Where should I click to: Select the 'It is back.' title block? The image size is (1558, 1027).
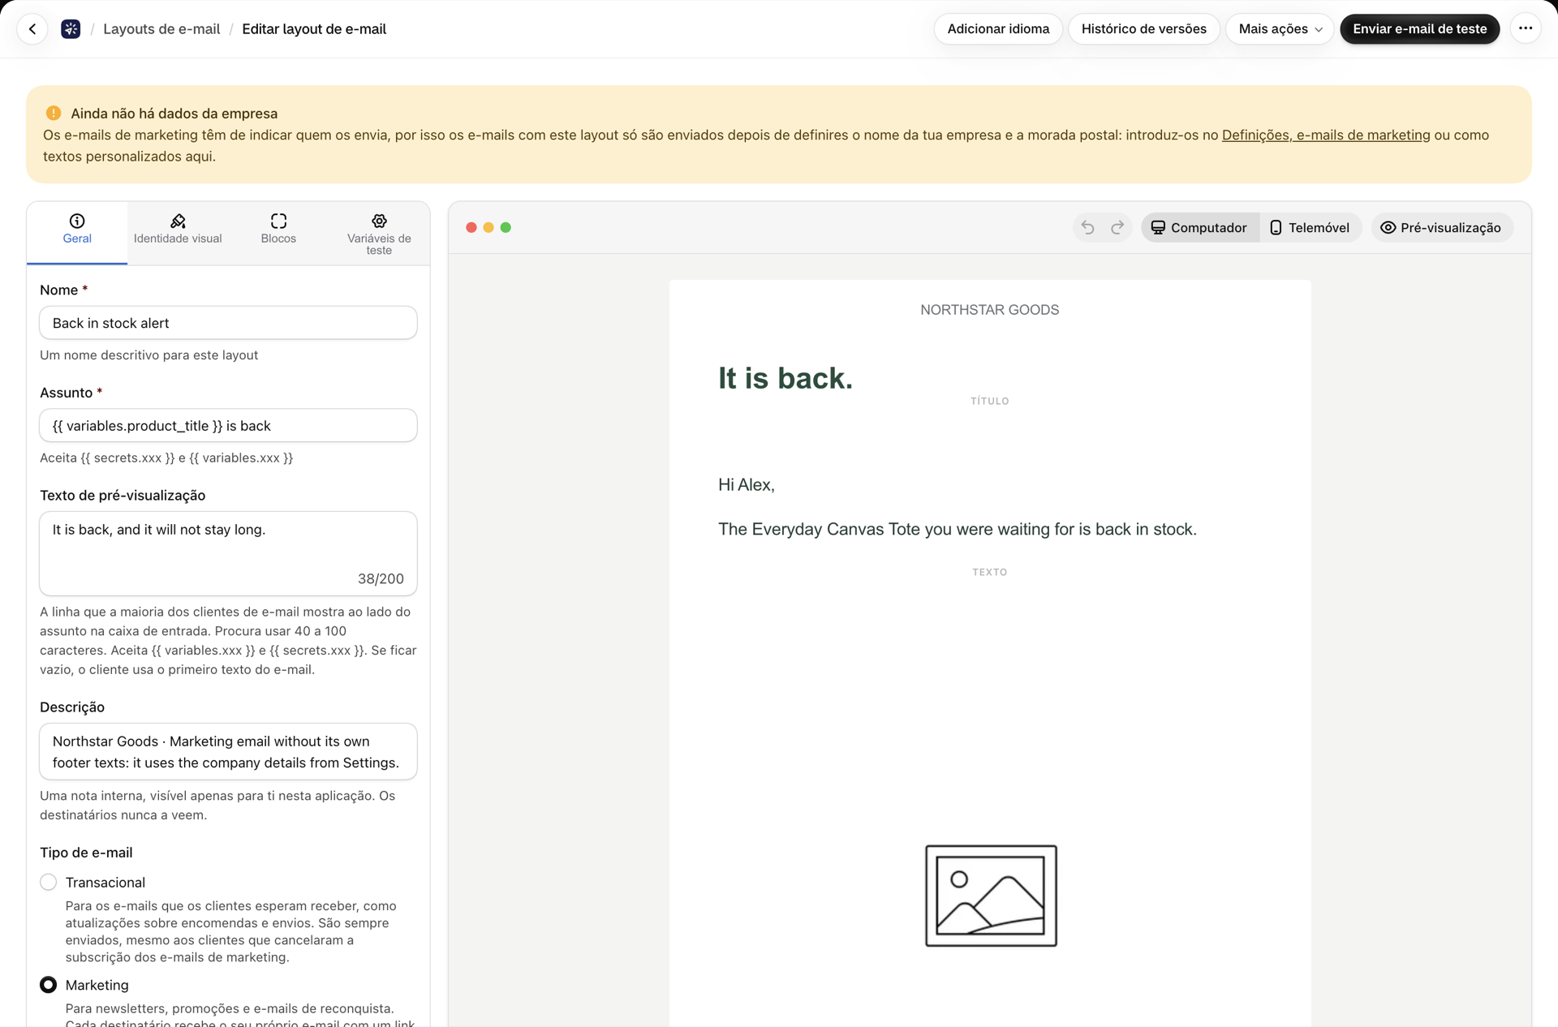785,378
